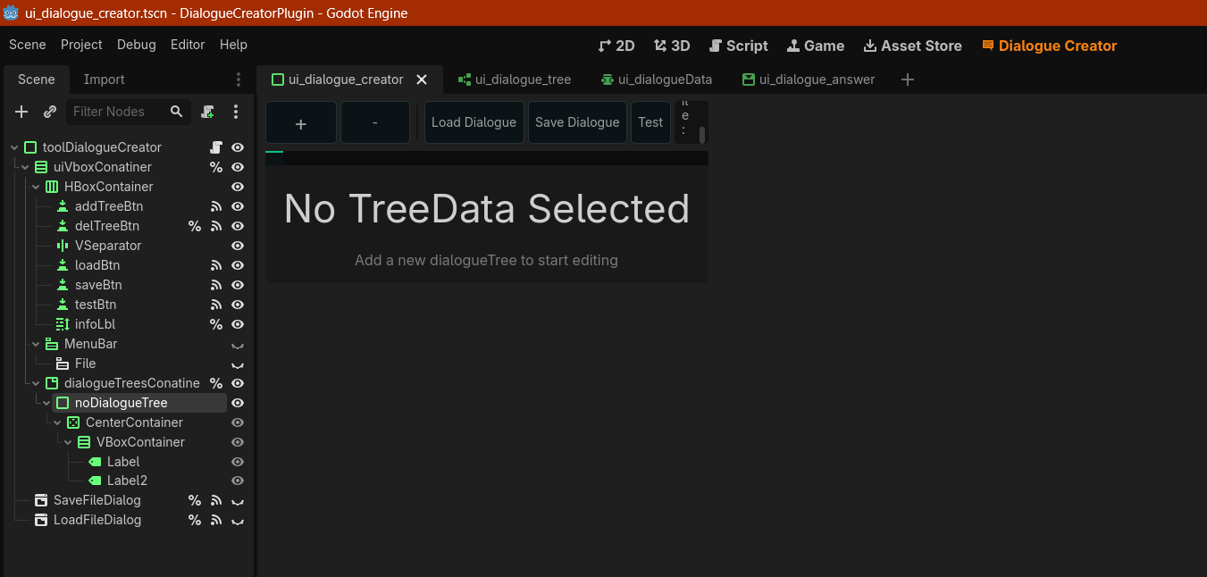Collapse the VBoxContainer branch

[x=68, y=442]
